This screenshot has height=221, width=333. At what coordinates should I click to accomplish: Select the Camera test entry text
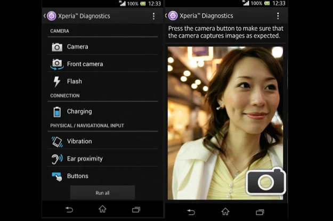click(x=77, y=47)
